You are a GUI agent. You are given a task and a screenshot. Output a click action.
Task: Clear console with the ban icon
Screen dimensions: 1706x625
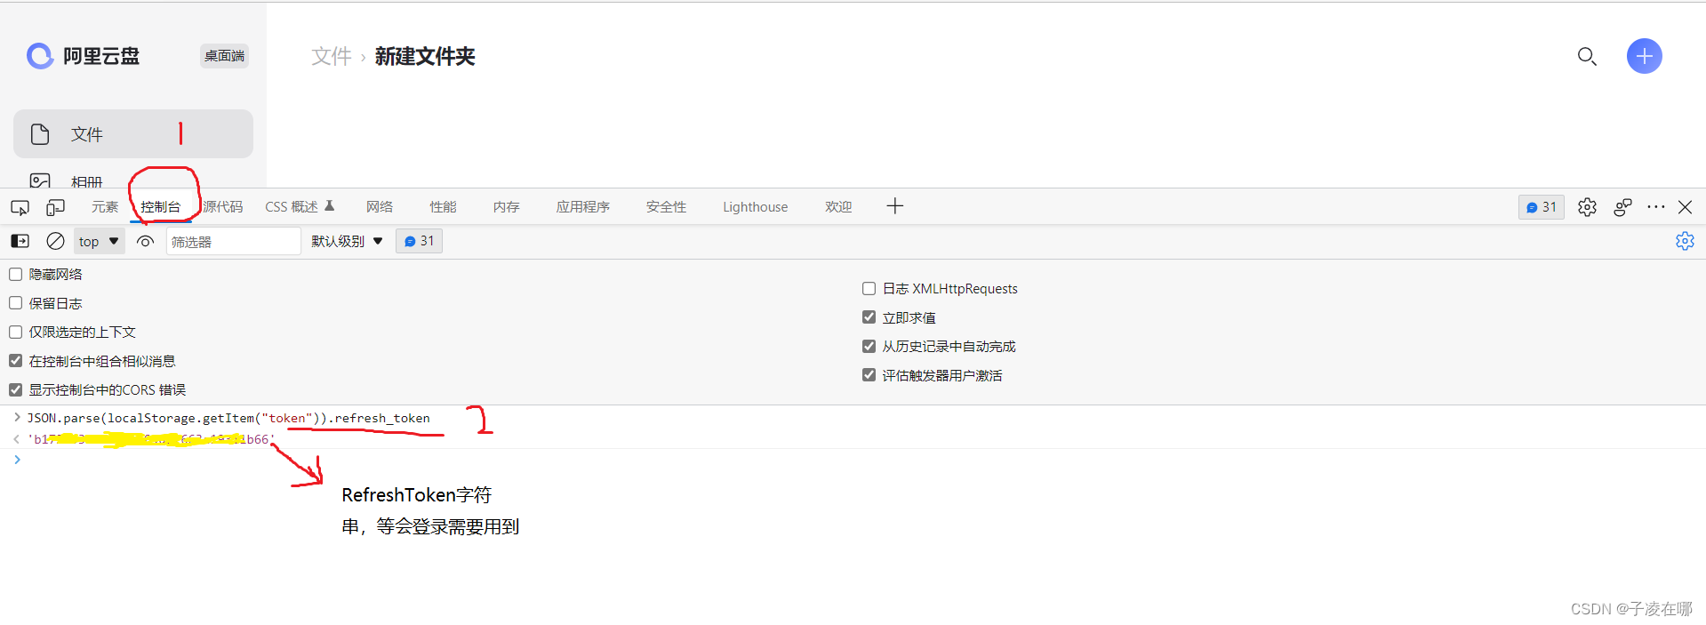point(55,241)
